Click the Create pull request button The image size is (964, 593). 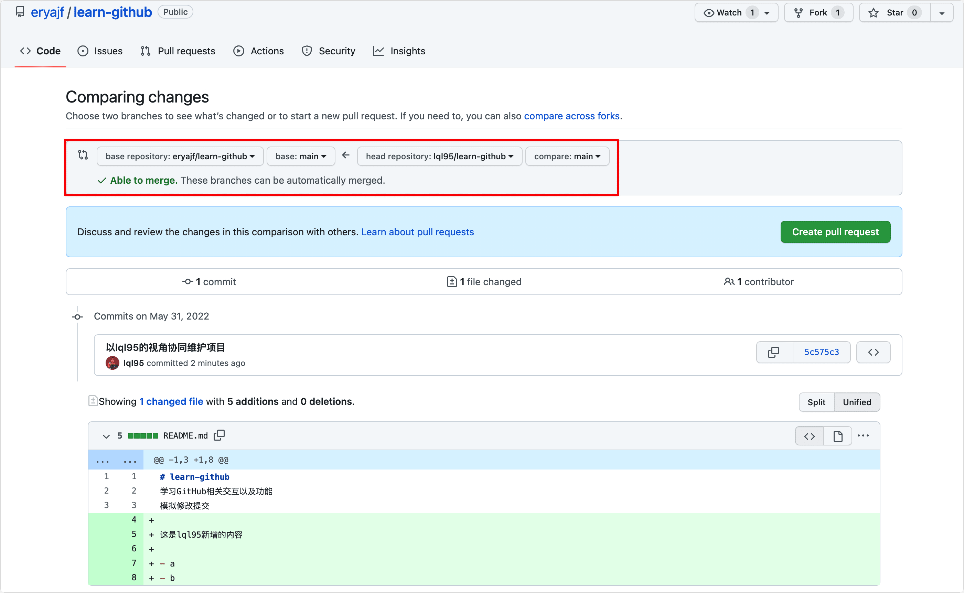pos(835,232)
